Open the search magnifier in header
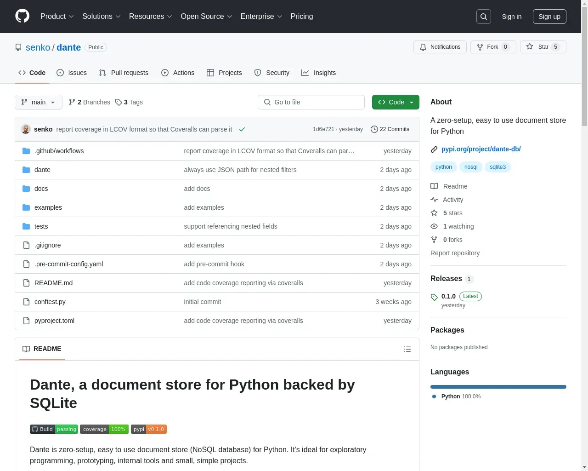588x471 pixels. (484, 17)
